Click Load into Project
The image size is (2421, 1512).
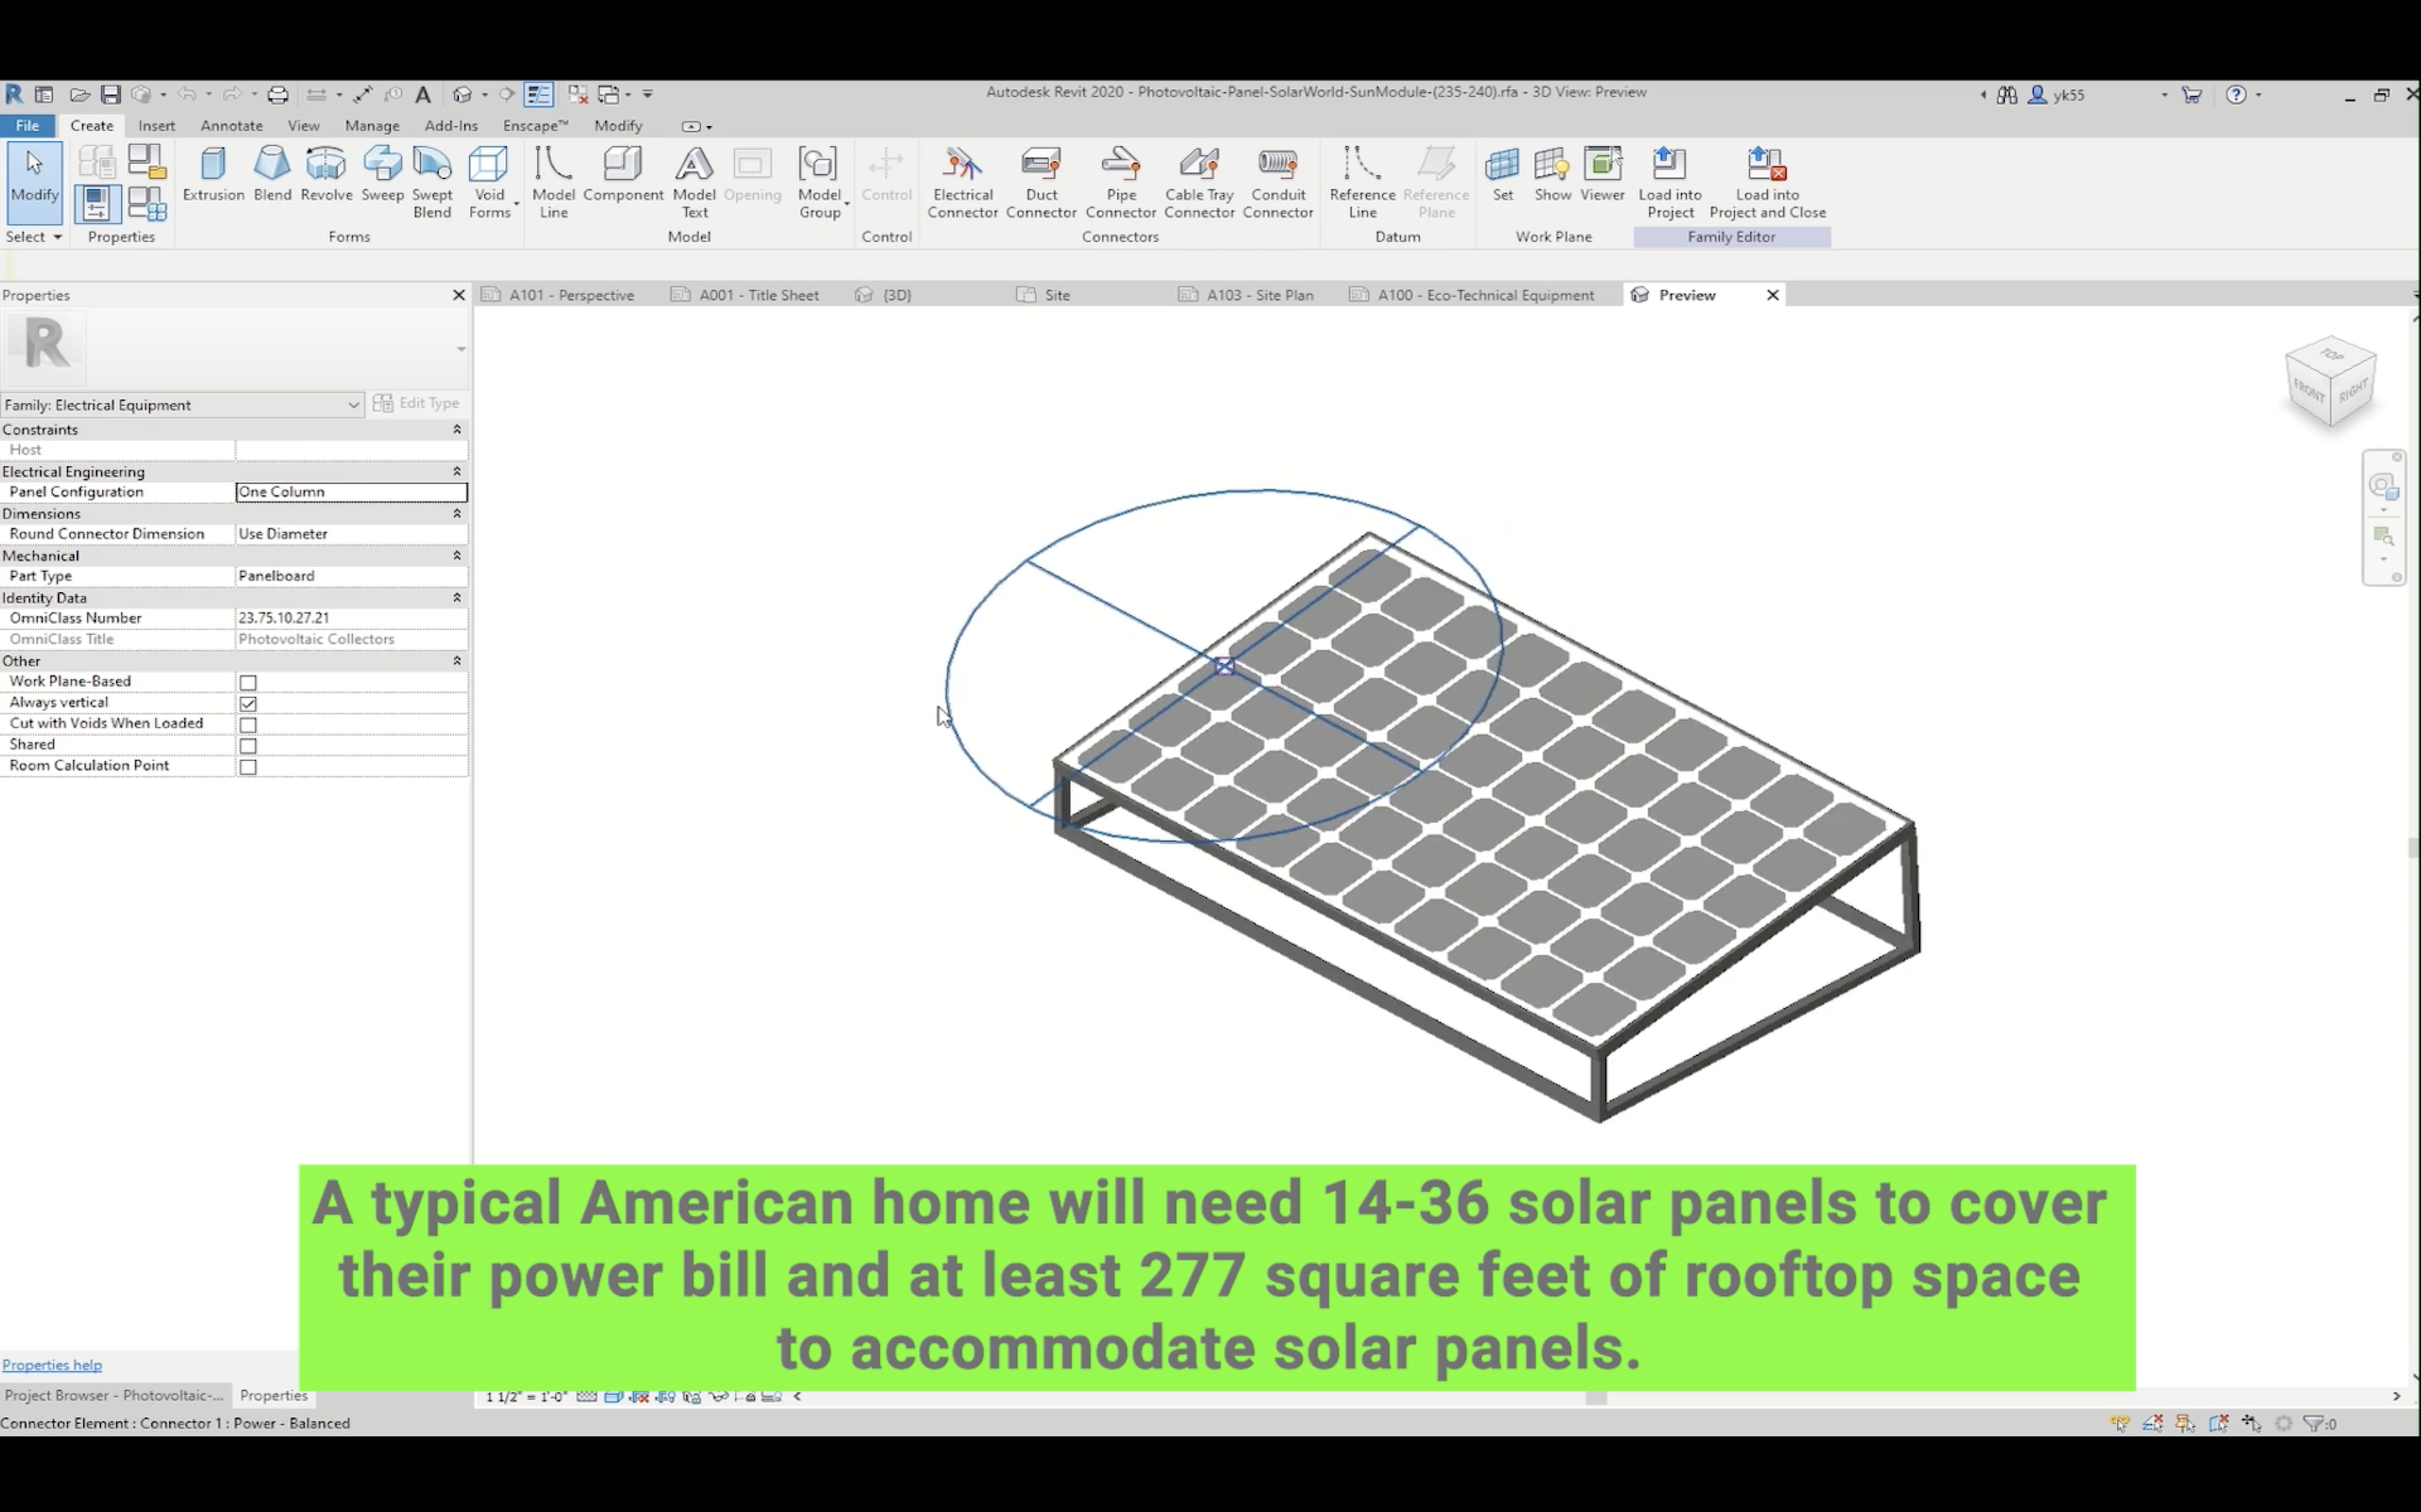point(1669,180)
